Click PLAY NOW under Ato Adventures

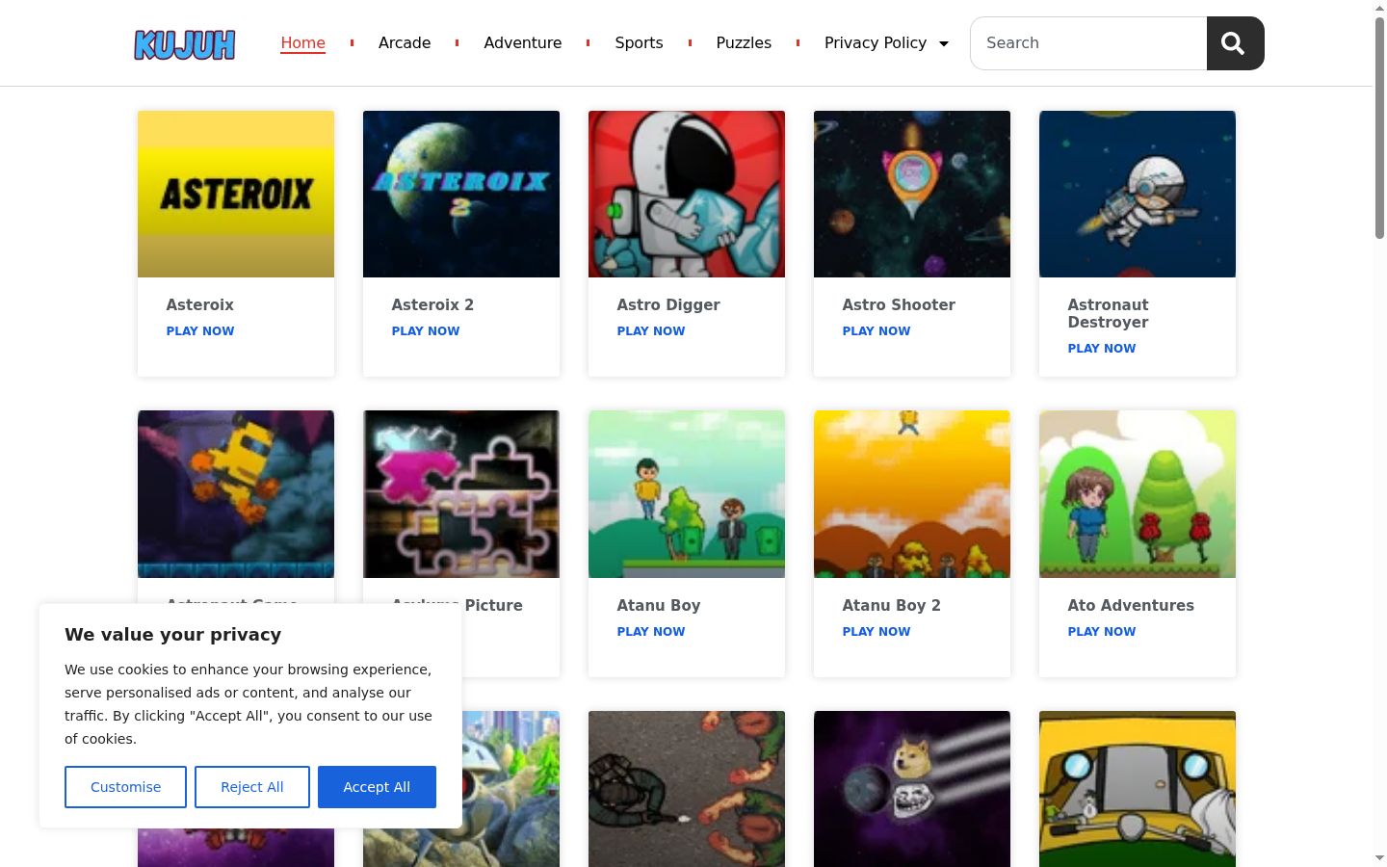tap(1102, 631)
